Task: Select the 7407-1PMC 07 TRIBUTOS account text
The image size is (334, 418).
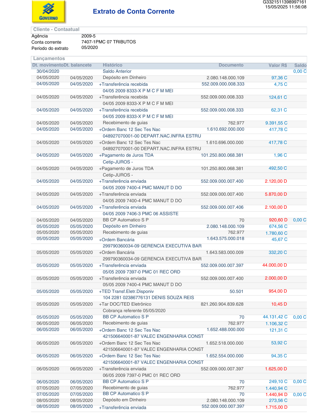Action: coord(109,42)
